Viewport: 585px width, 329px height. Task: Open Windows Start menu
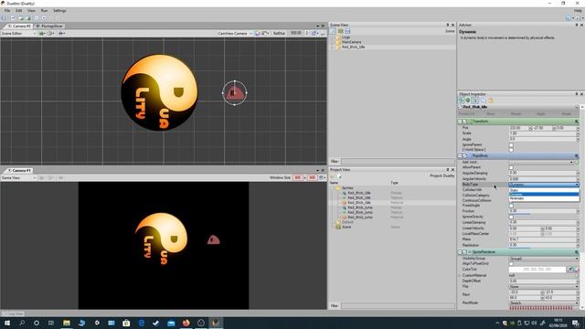point(6,323)
